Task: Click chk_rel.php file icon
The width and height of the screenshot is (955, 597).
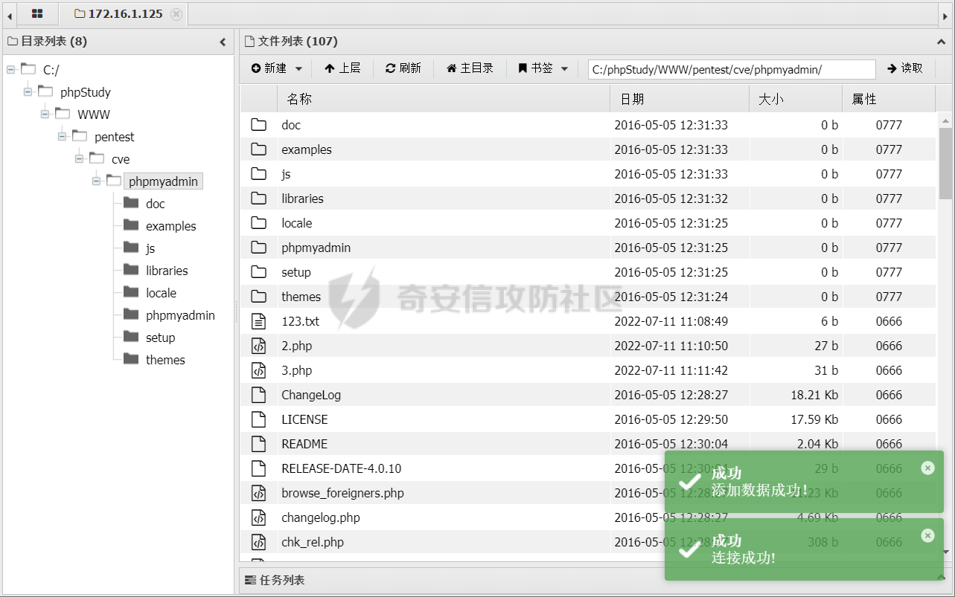Action: (x=258, y=542)
